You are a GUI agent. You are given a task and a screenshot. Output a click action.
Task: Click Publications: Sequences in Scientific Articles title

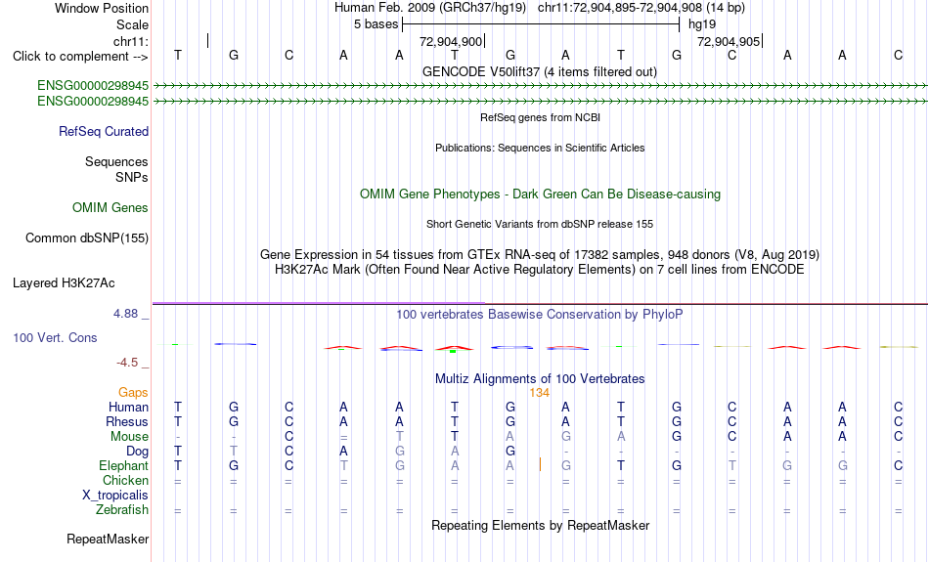pos(540,148)
